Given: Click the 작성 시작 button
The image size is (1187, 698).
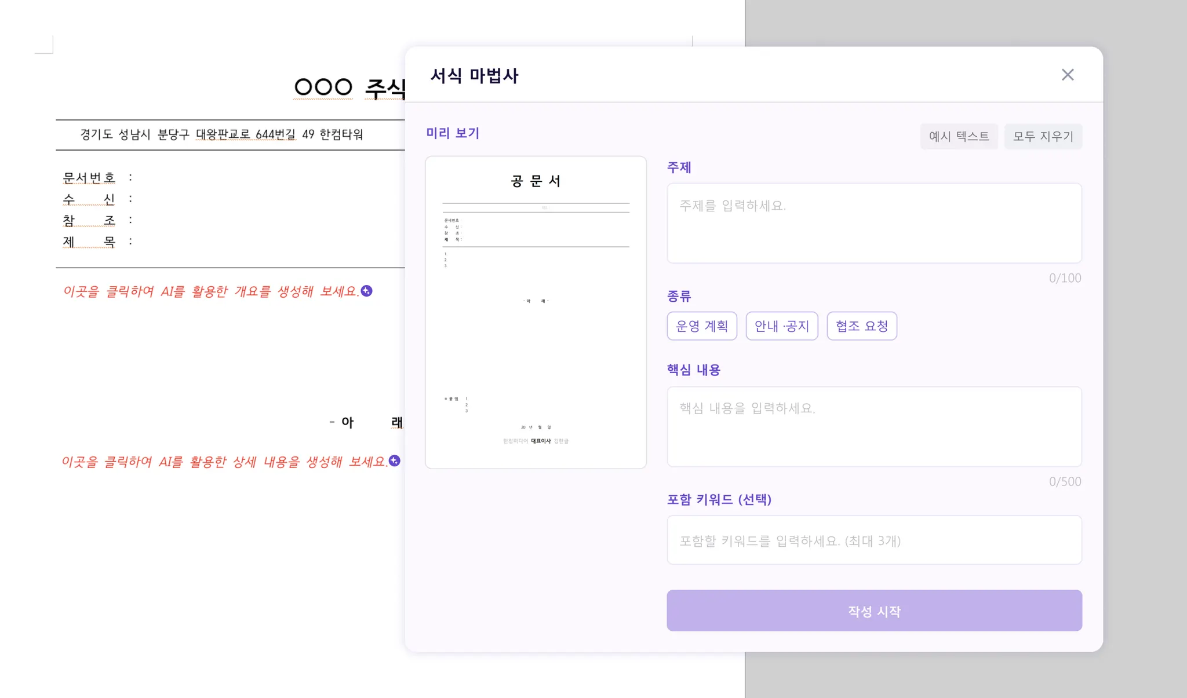Looking at the screenshot, I should [873, 611].
